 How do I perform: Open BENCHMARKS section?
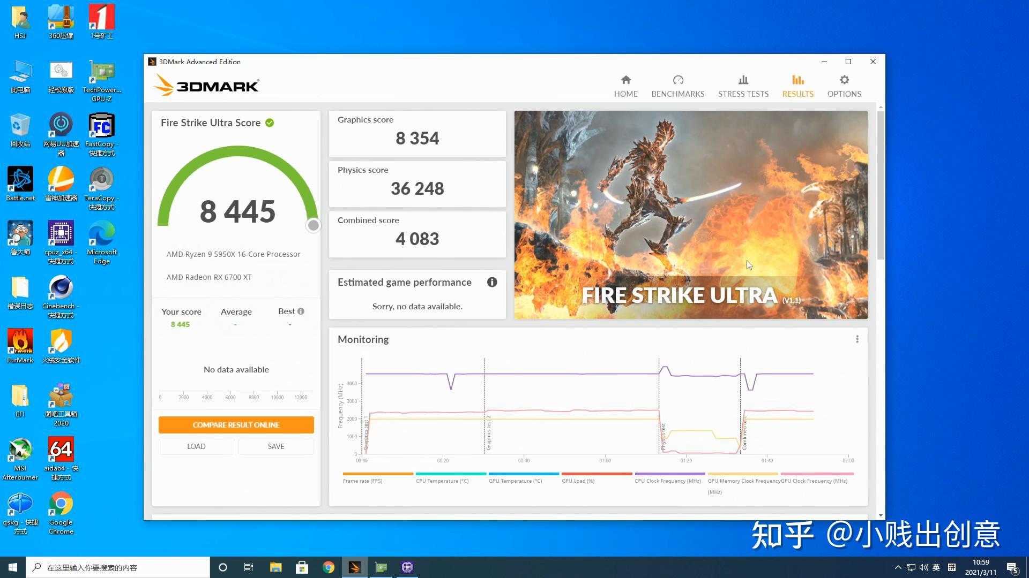[678, 85]
